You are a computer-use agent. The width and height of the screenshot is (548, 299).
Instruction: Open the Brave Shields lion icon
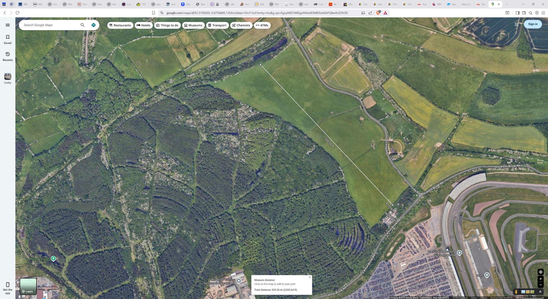pos(378,13)
